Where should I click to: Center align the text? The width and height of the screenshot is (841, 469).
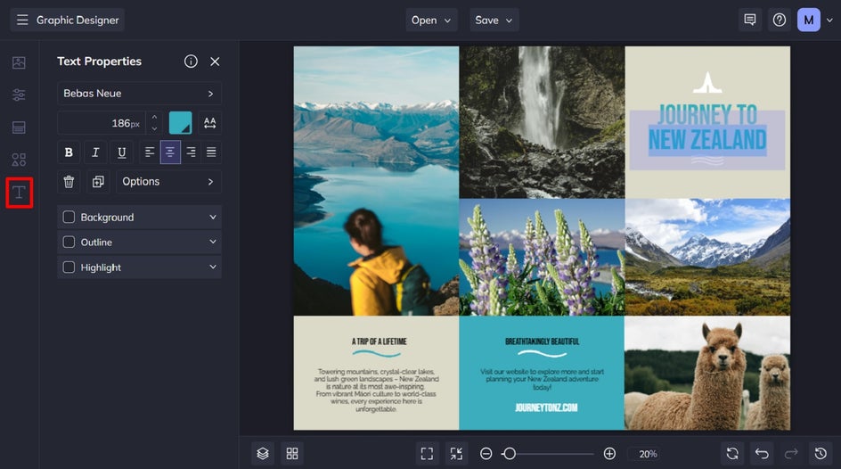tap(170, 152)
